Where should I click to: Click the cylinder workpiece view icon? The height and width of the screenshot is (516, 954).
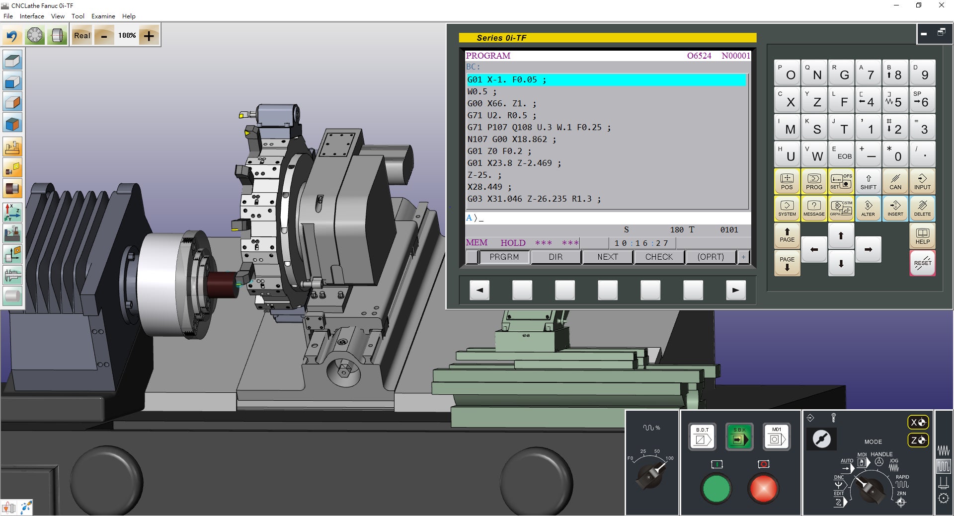pos(58,36)
